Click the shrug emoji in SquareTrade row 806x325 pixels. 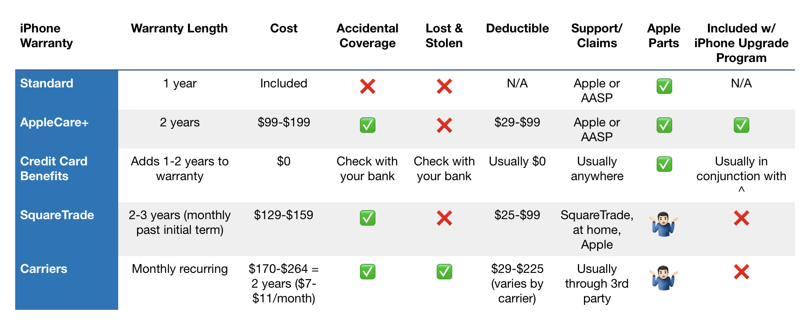[x=664, y=224]
